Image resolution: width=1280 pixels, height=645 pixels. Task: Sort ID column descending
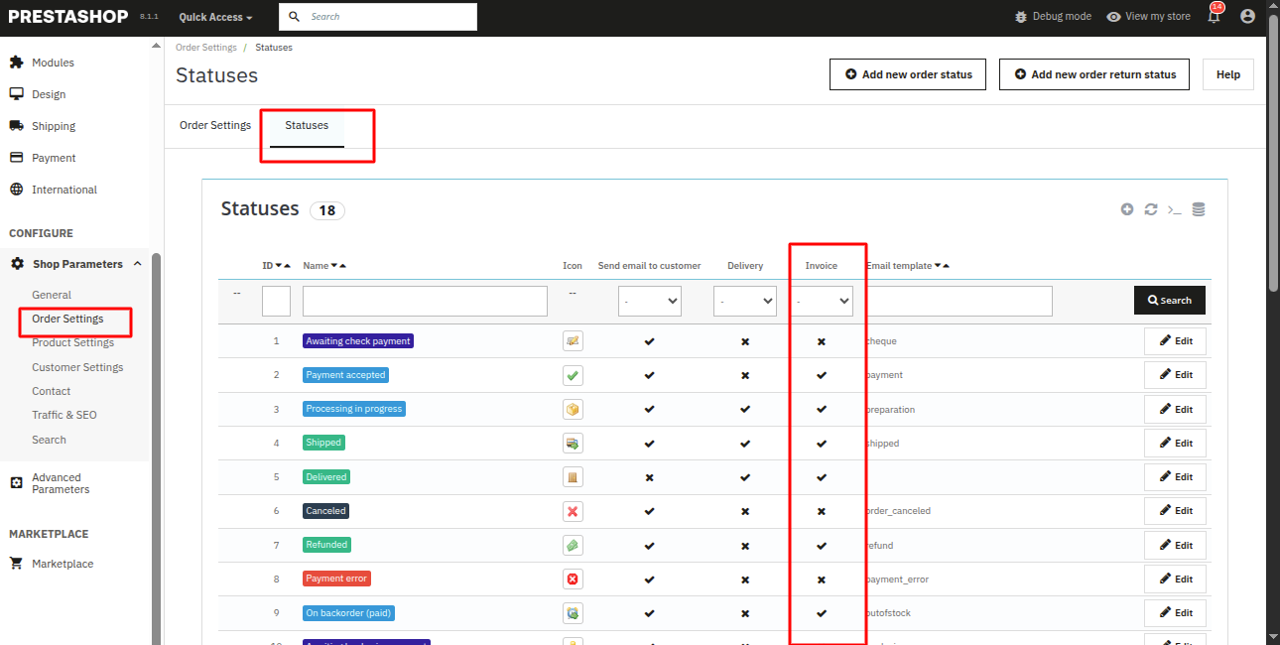(x=279, y=266)
